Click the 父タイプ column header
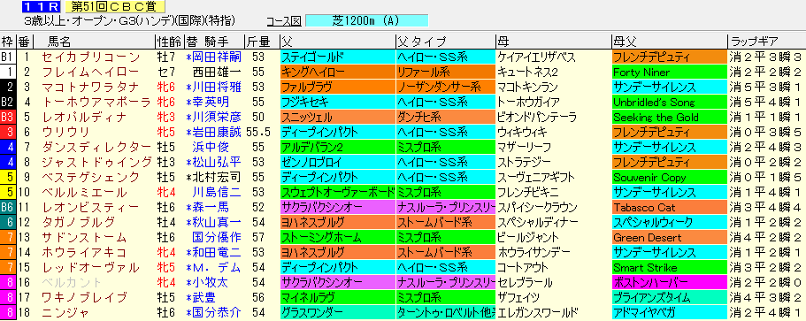Viewport: 806px width, 321px height. (420, 42)
